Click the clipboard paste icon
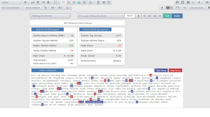Screen dimensions: 210x117 tap(98, 2)
